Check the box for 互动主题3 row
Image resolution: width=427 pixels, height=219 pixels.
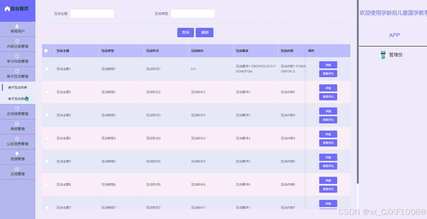click(x=47, y=115)
